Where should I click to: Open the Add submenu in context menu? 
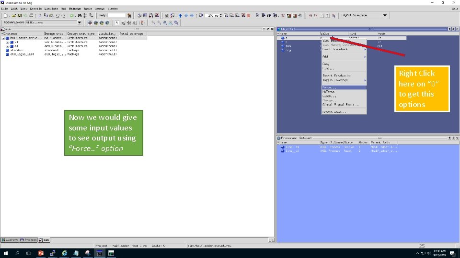[344, 56]
